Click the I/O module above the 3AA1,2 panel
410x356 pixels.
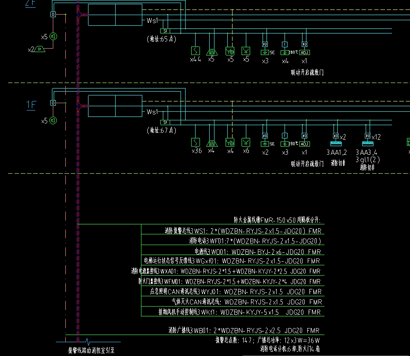336,136
